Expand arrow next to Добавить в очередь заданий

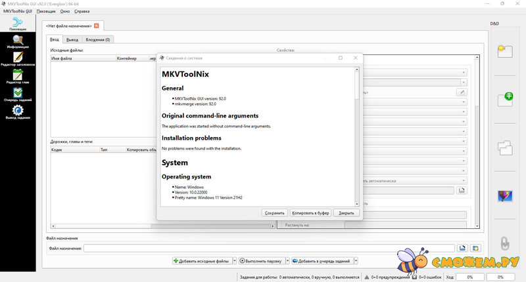(x=356, y=261)
